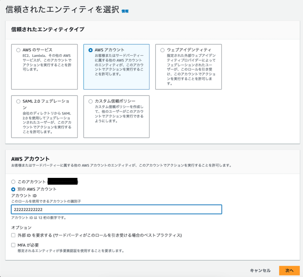Select the このアカウント radio button

(13, 182)
